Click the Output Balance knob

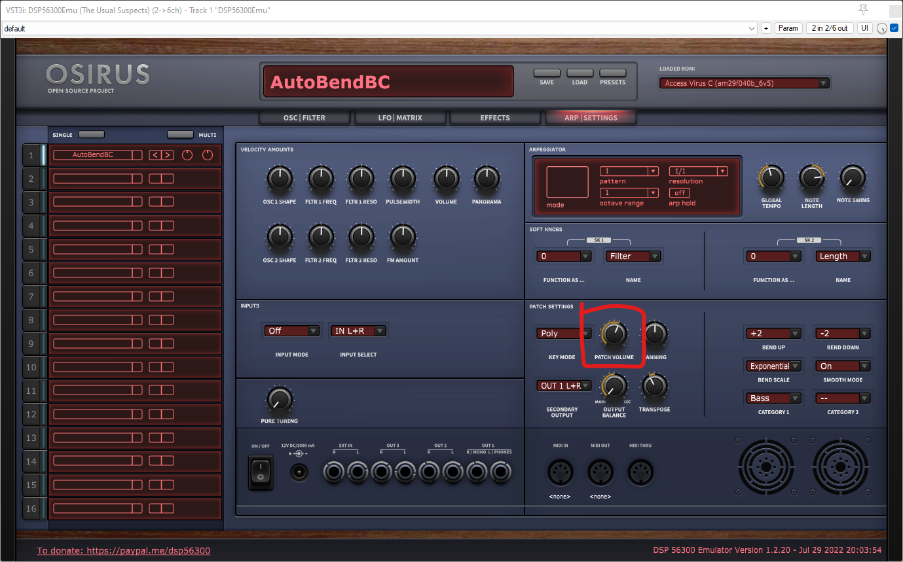[614, 387]
